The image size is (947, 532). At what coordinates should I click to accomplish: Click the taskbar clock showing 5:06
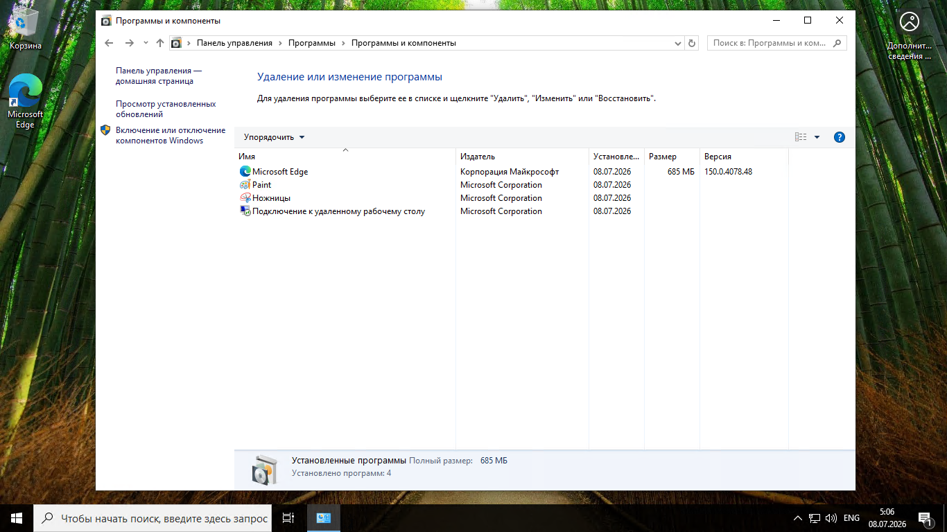[886, 518]
